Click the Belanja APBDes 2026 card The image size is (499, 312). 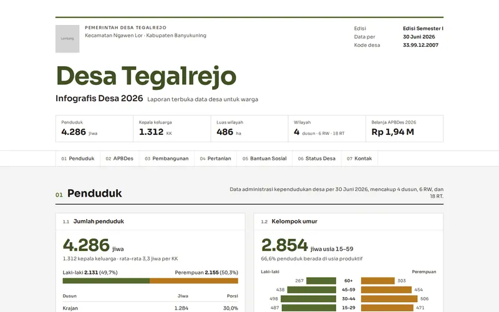tap(404, 129)
